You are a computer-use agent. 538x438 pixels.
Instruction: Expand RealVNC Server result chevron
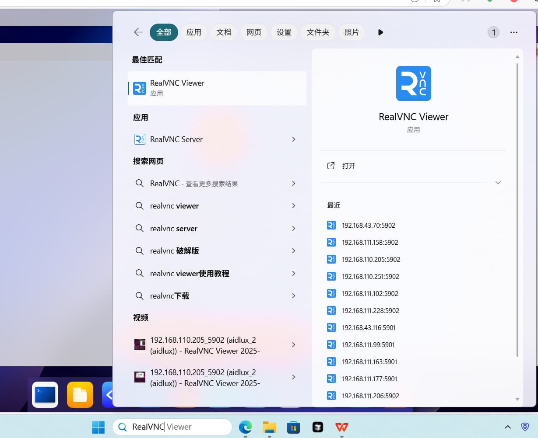[293, 139]
